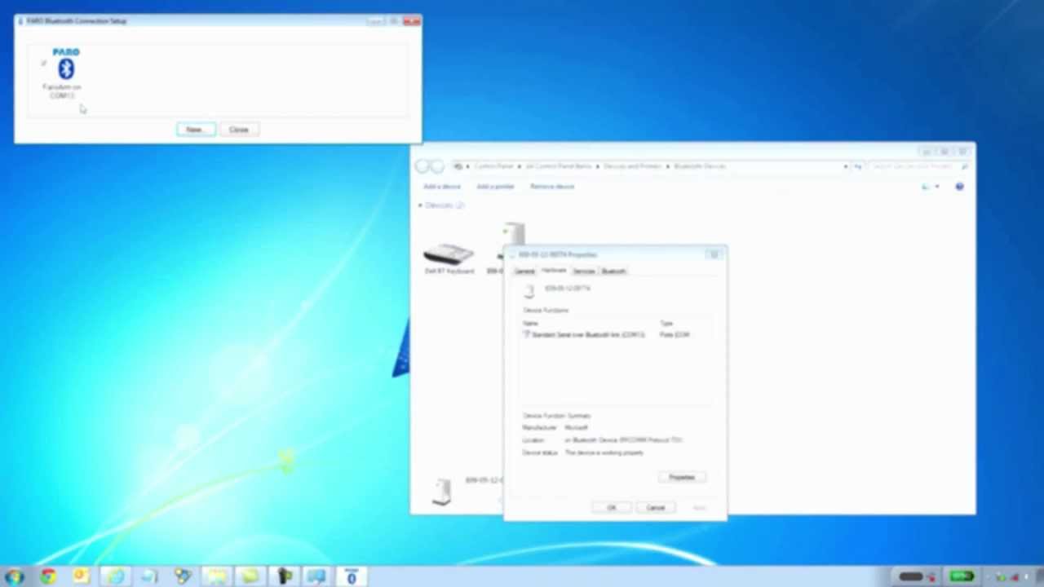1044x587 pixels.
Task: Click Add a device in Bluetooth Devices window
Action: tap(442, 187)
